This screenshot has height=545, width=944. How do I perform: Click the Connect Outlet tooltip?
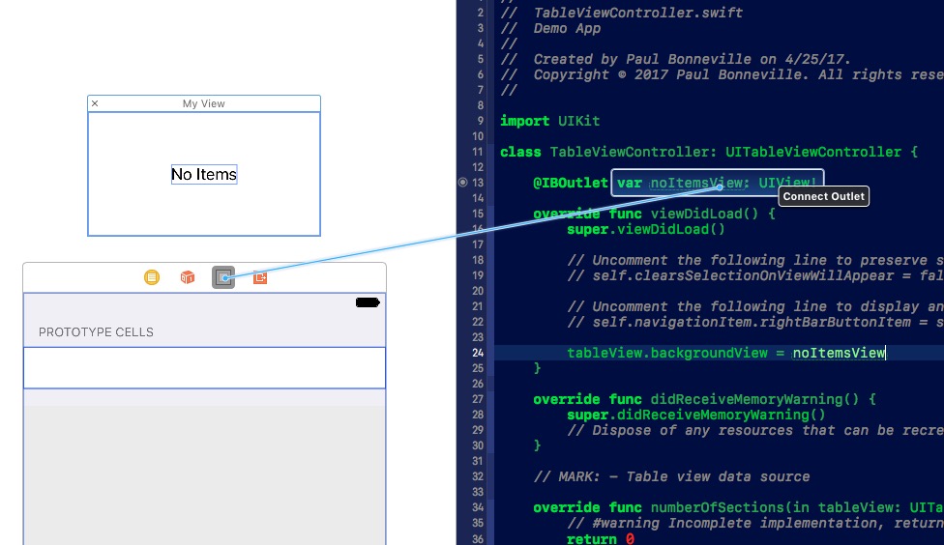[824, 196]
